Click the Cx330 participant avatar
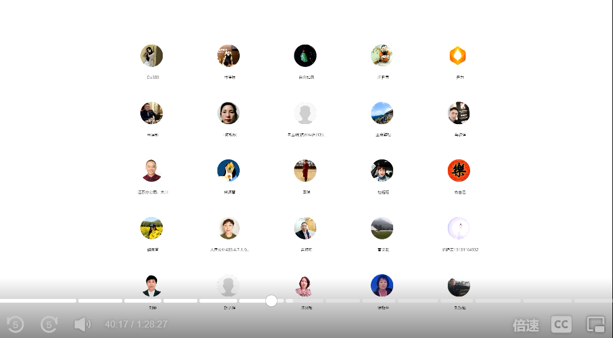Image resolution: width=613 pixels, height=338 pixels. 152,56
